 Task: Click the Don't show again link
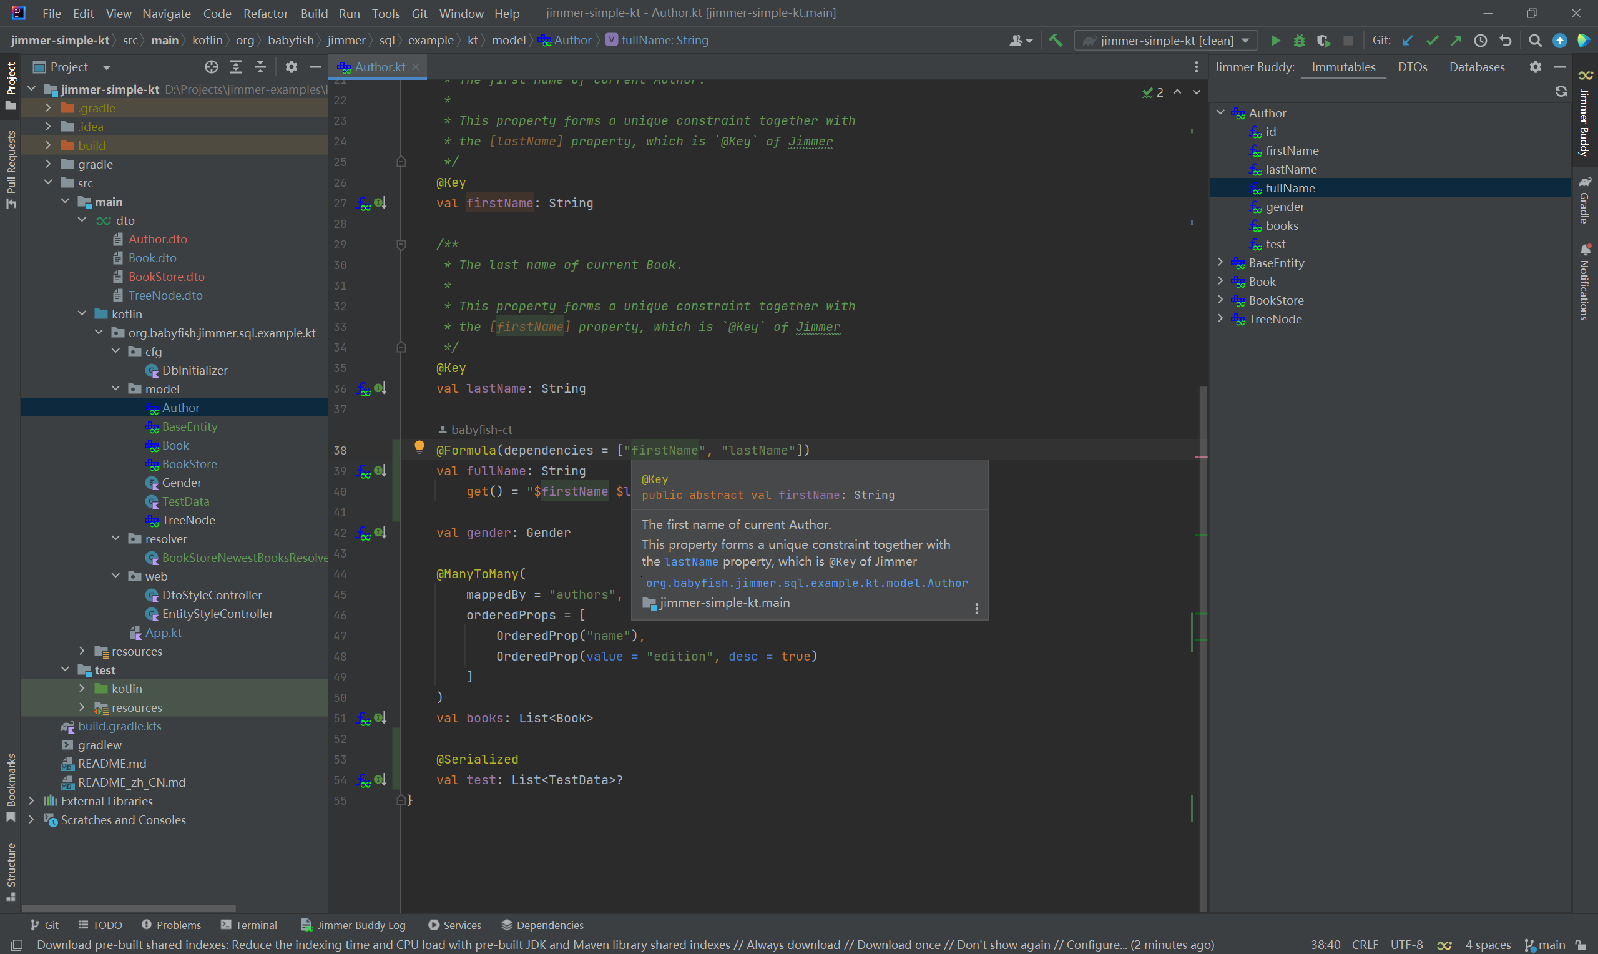click(x=1005, y=945)
